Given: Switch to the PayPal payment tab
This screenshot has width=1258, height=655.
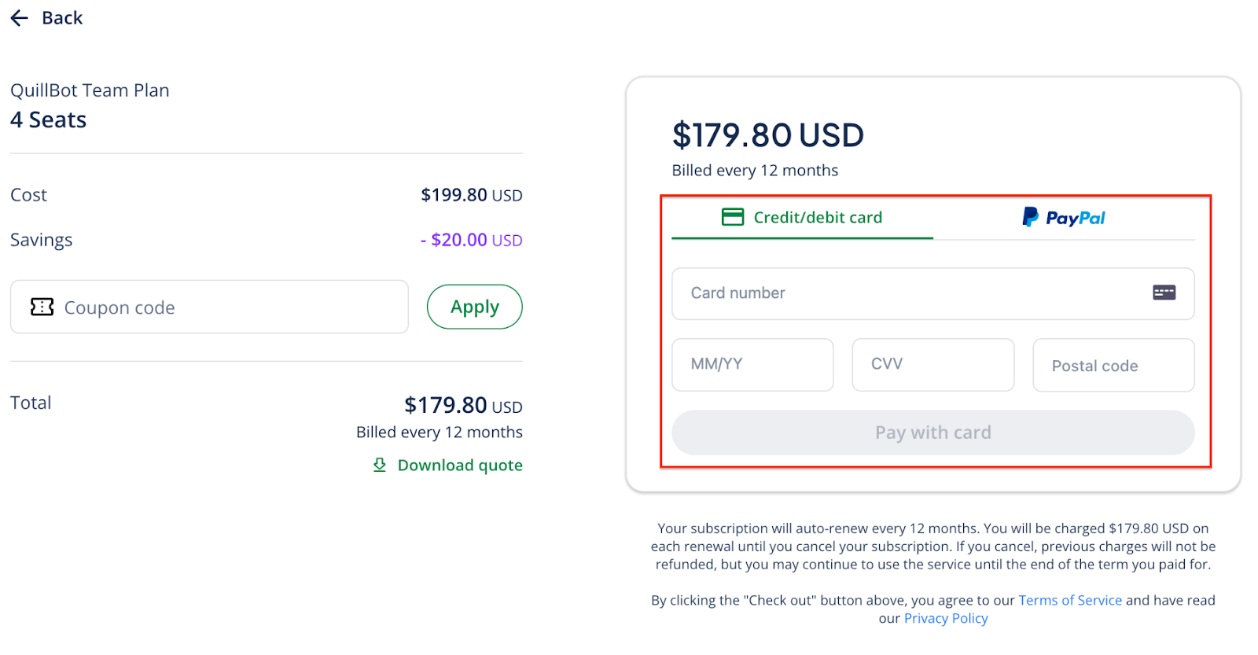Looking at the screenshot, I should (1075, 218).
